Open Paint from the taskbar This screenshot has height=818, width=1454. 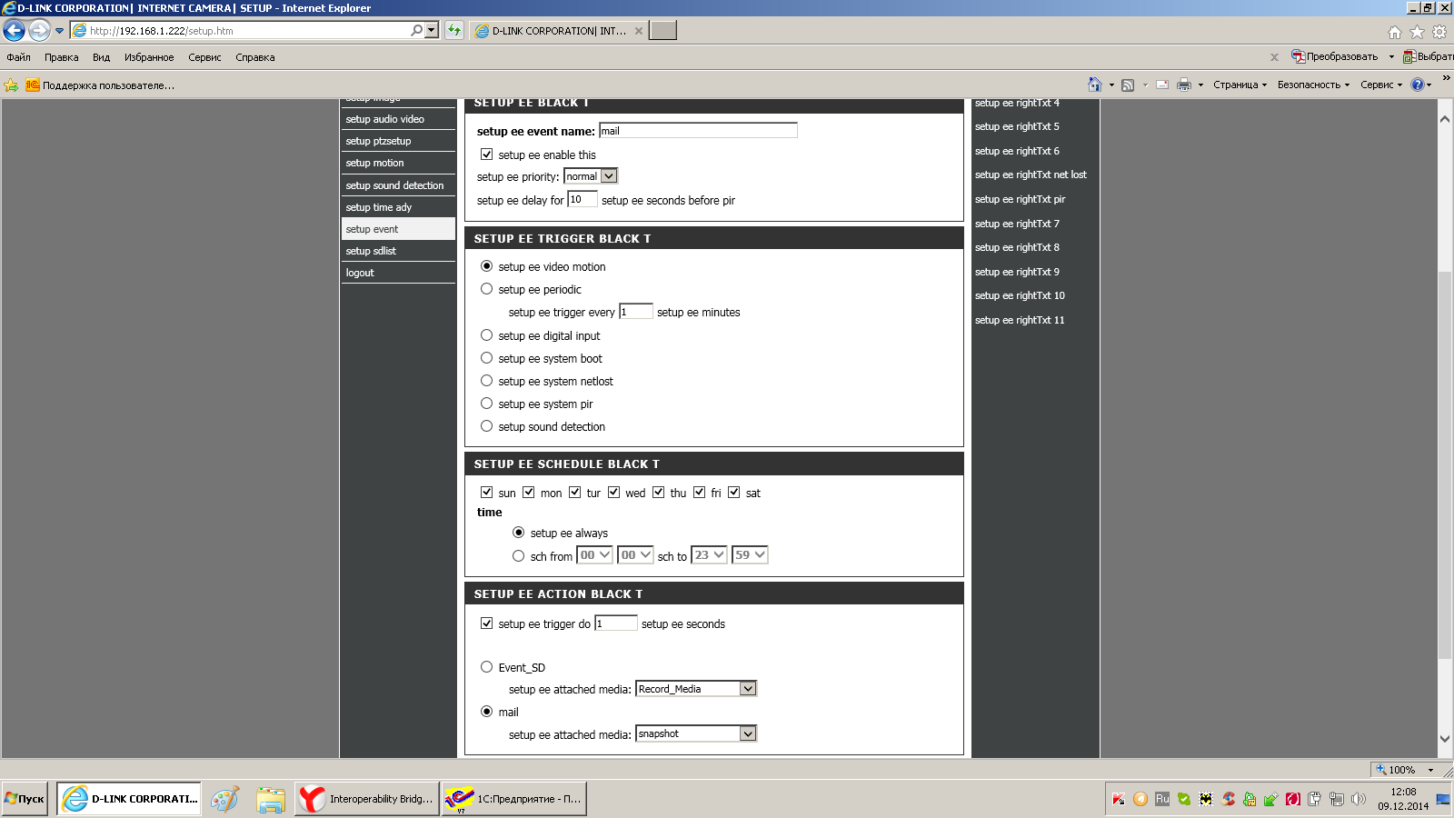tap(224, 799)
